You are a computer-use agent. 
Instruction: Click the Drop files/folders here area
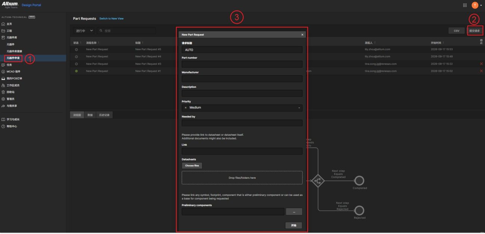[242, 178]
